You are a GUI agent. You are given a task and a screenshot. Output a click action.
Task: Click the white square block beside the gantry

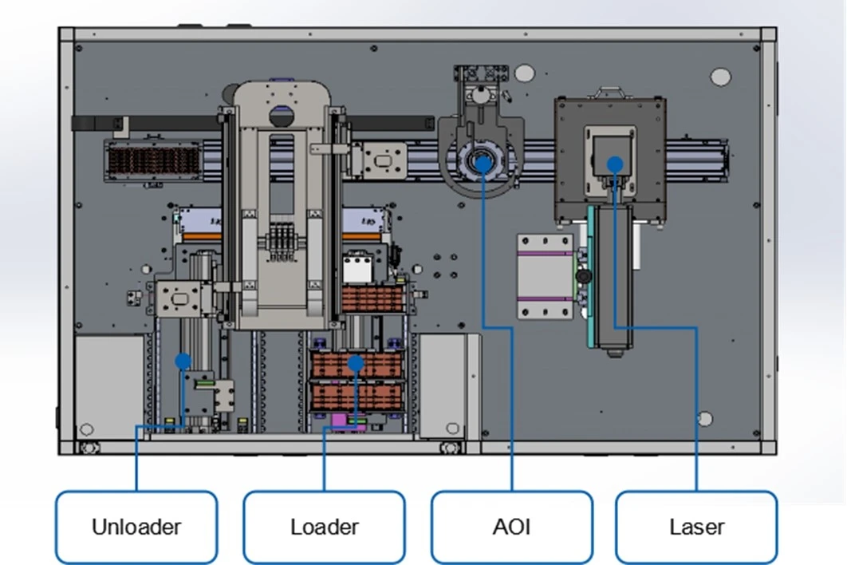point(357,269)
